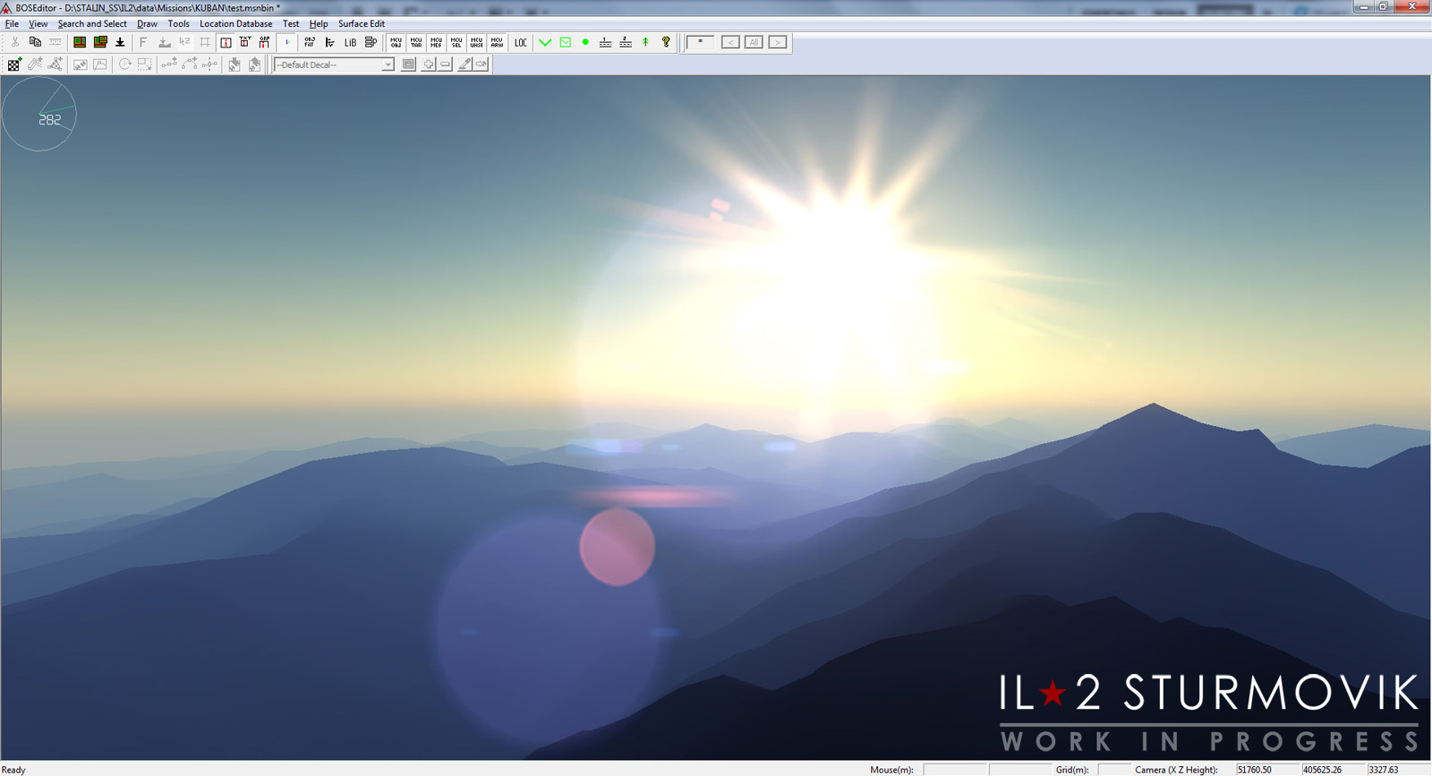Open the Default Decal dropdown

(334, 64)
